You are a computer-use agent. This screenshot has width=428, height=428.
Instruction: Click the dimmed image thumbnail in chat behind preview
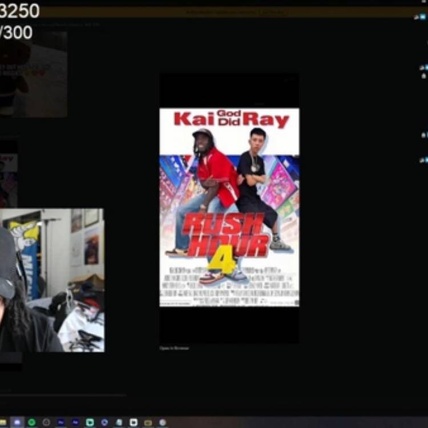coord(33,74)
